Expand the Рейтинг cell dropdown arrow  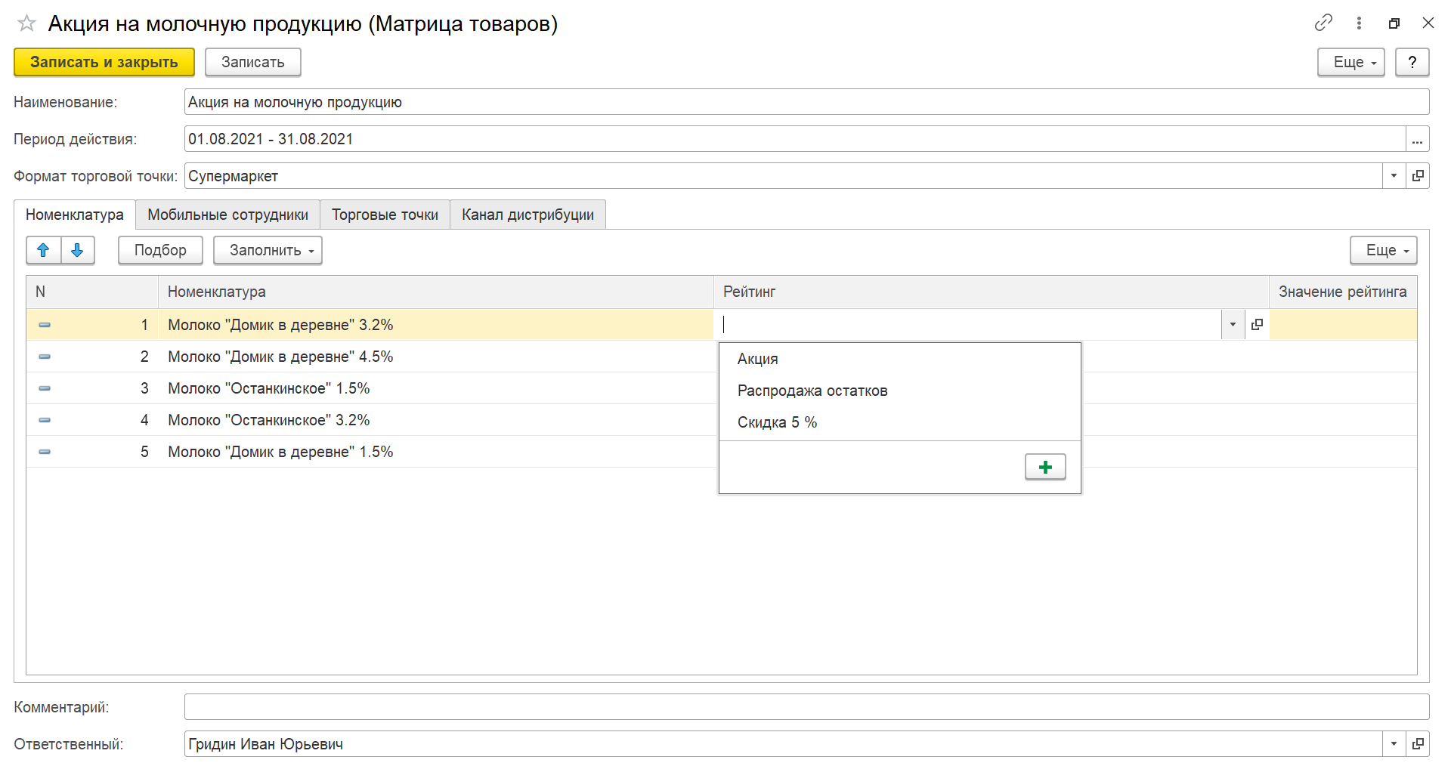pos(1233,324)
